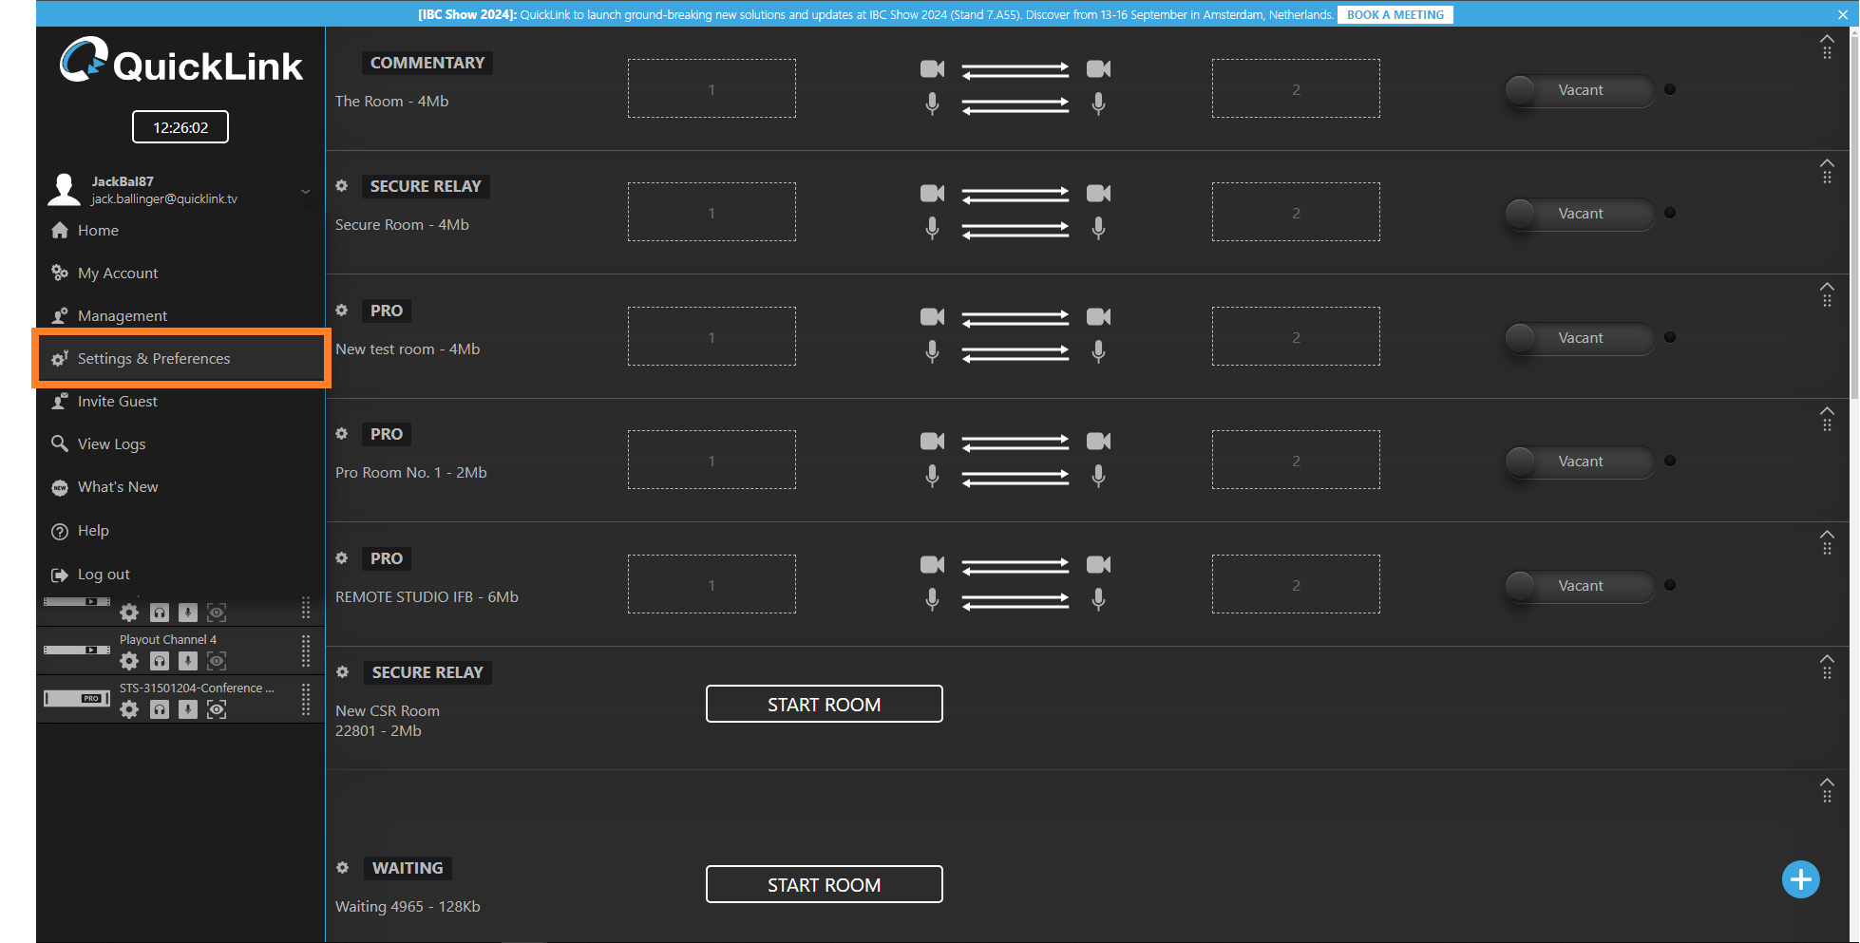The image size is (1860, 943).
Task: Open settings gear for Playout Channel 4
Action: point(129,661)
